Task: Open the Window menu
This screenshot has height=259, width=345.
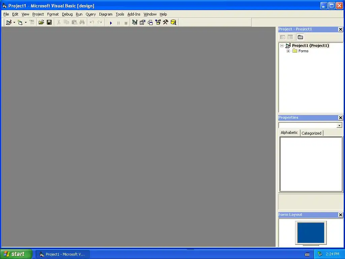Action: click(x=150, y=14)
